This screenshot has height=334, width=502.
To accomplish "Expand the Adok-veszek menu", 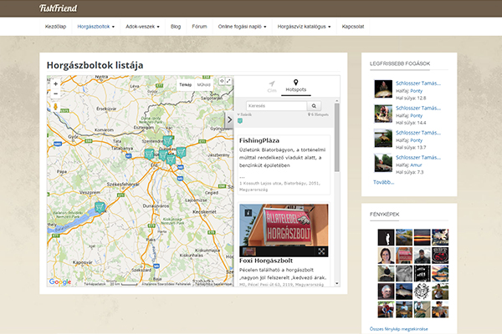I will (x=142, y=27).
